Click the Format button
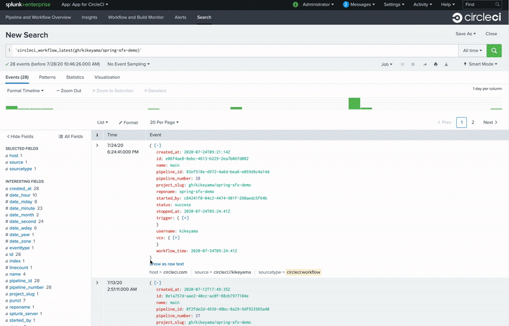Screen dimensions: 509x326 (x=129, y=123)
